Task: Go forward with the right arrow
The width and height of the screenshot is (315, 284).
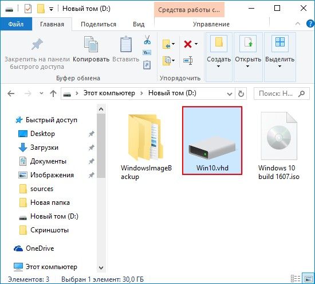Action: [27, 94]
